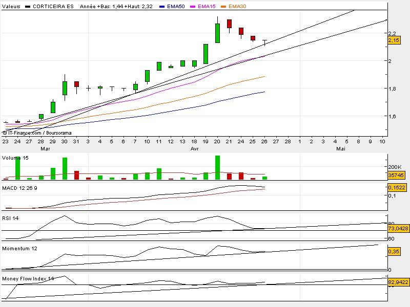
Task: Click the current price tag 2,15
Action: (394, 40)
